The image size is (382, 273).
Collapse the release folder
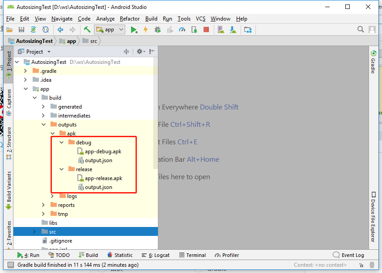point(62,169)
